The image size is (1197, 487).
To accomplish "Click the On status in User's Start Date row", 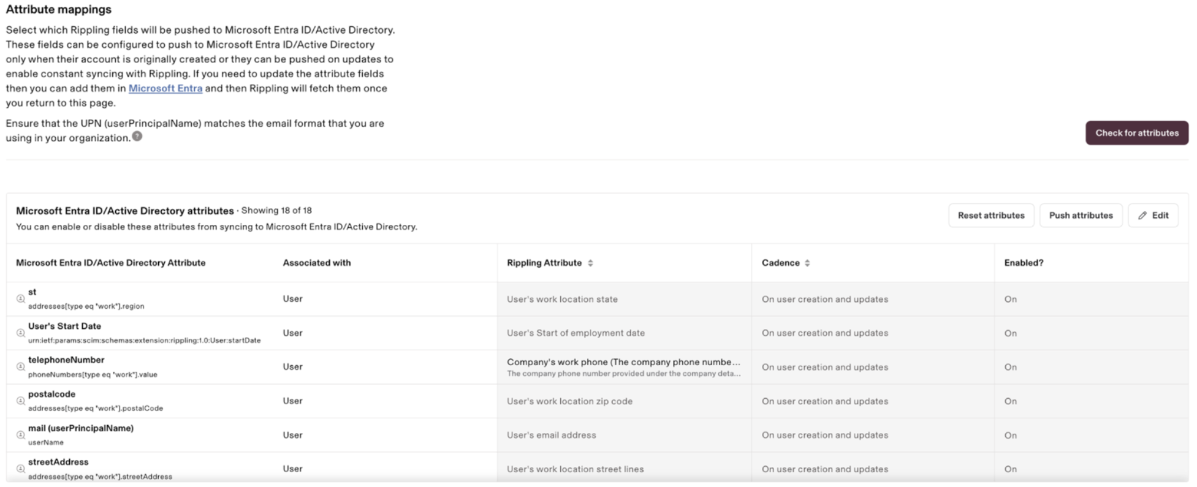I will coord(1010,333).
